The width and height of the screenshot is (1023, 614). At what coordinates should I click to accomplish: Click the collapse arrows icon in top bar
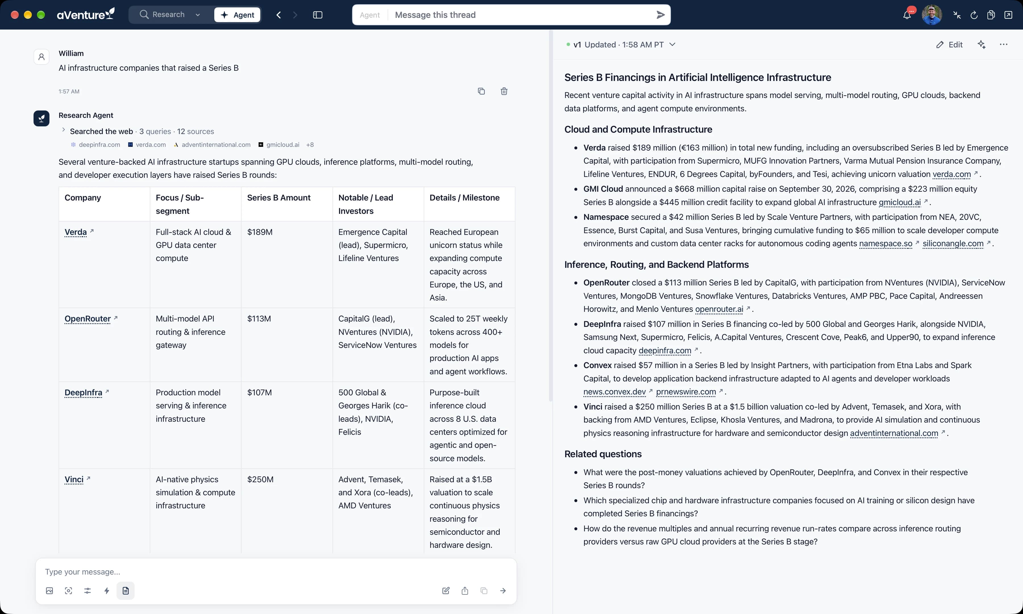[x=957, y=15]
